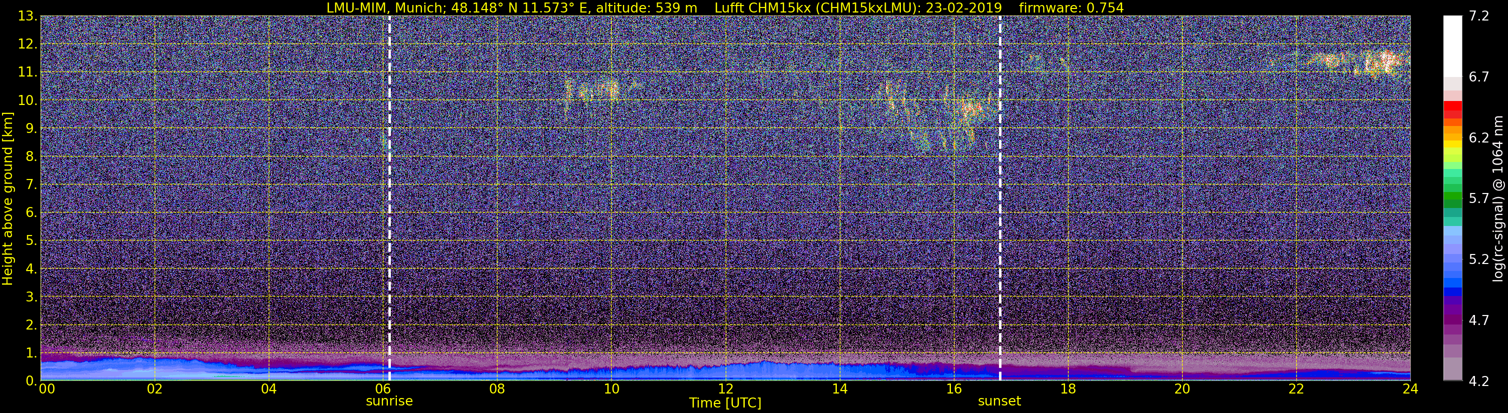The height and width of the screenshot is (413, 1508).
Task: Click the 'Time [UTC]' axis label
Action: tap(725, 403)
